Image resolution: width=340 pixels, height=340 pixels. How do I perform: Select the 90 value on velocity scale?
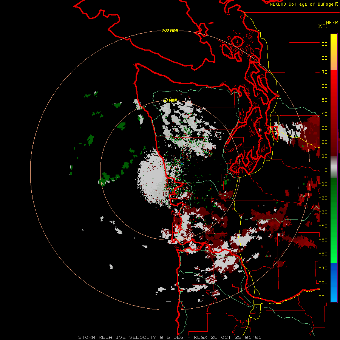click(325, 44)
